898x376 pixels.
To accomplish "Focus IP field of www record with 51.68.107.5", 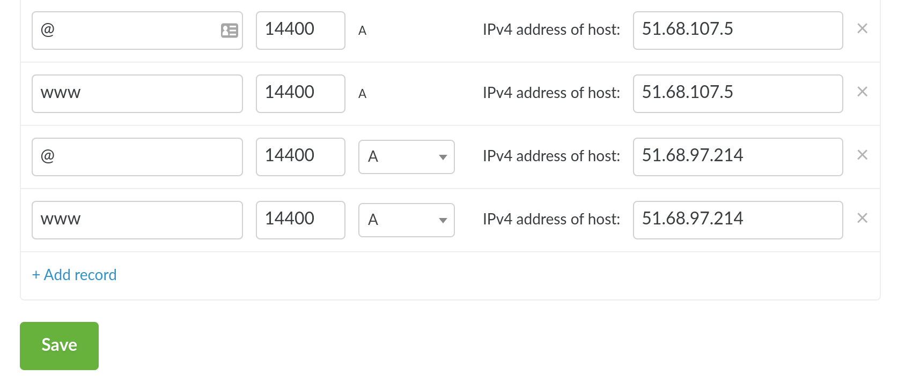I will tap(737, 94).
